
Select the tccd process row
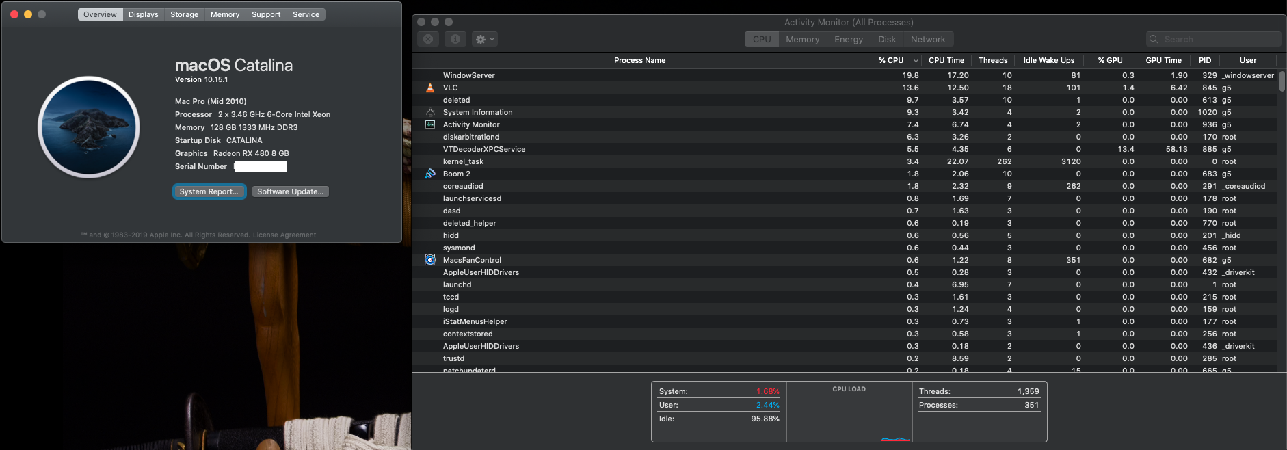(x=844, y=297)
